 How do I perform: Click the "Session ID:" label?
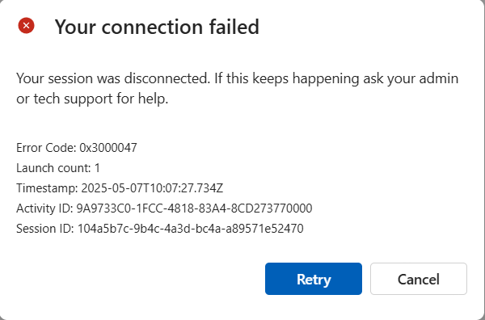45,229
